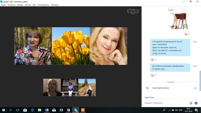Switch the ENG input language indicator

[181, 110]
